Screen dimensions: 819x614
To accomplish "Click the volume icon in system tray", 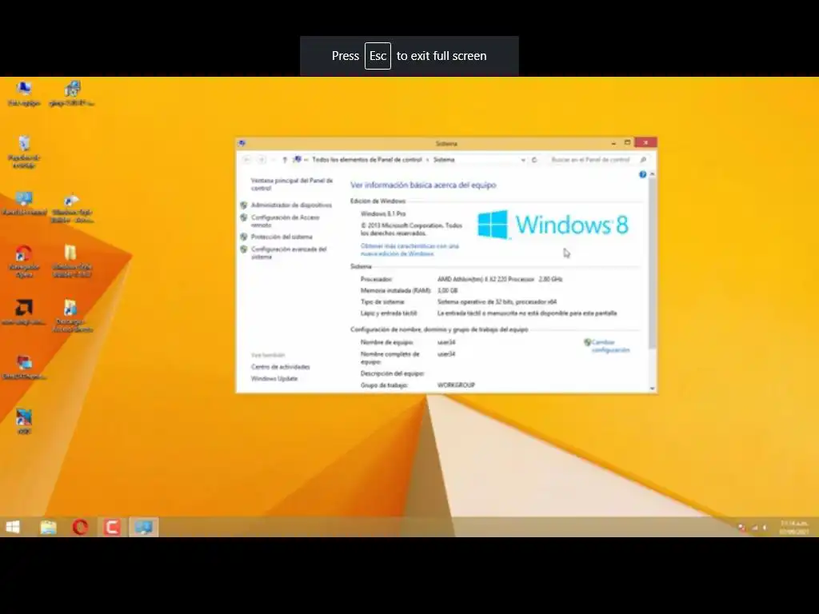I will [x=765, y=528].
